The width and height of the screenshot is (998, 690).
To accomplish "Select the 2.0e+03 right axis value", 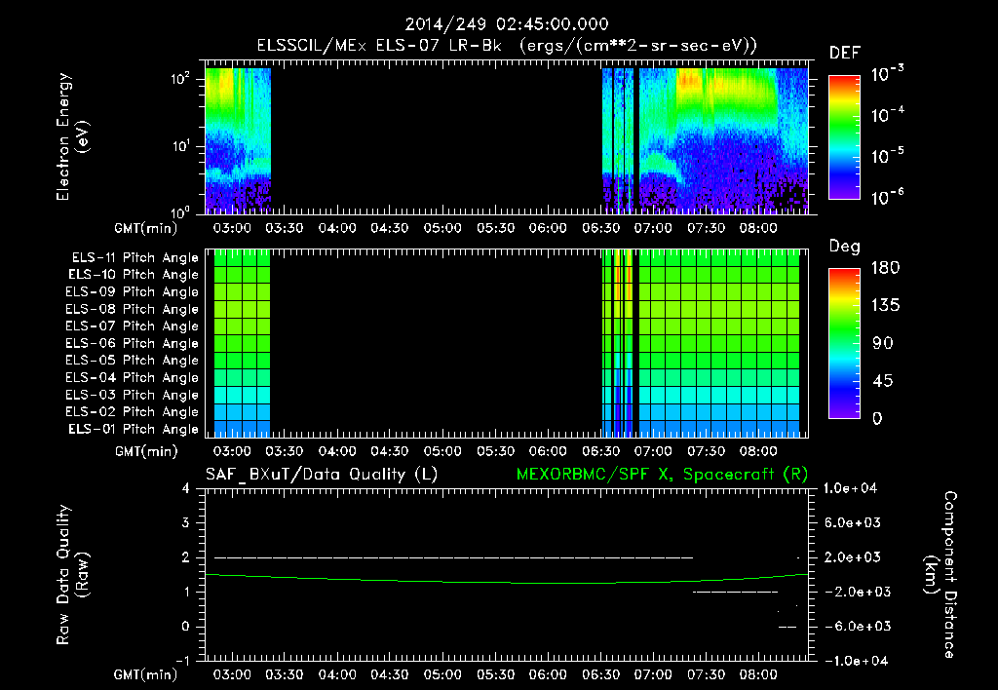I will coord(853,556).
